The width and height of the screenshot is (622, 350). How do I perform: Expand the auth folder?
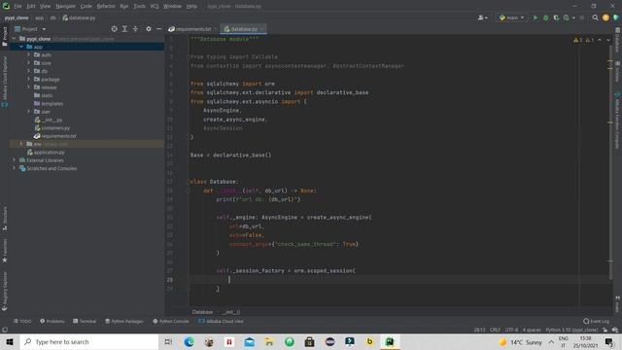click(28, 54)
